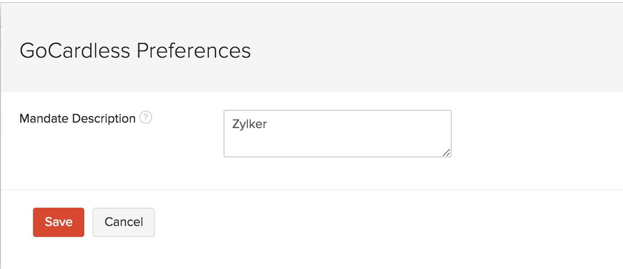The height and width of the screenshot is (269, 623).
Task: Dismiss changes with the Cancel button
Action: click(x=123, y=222)
